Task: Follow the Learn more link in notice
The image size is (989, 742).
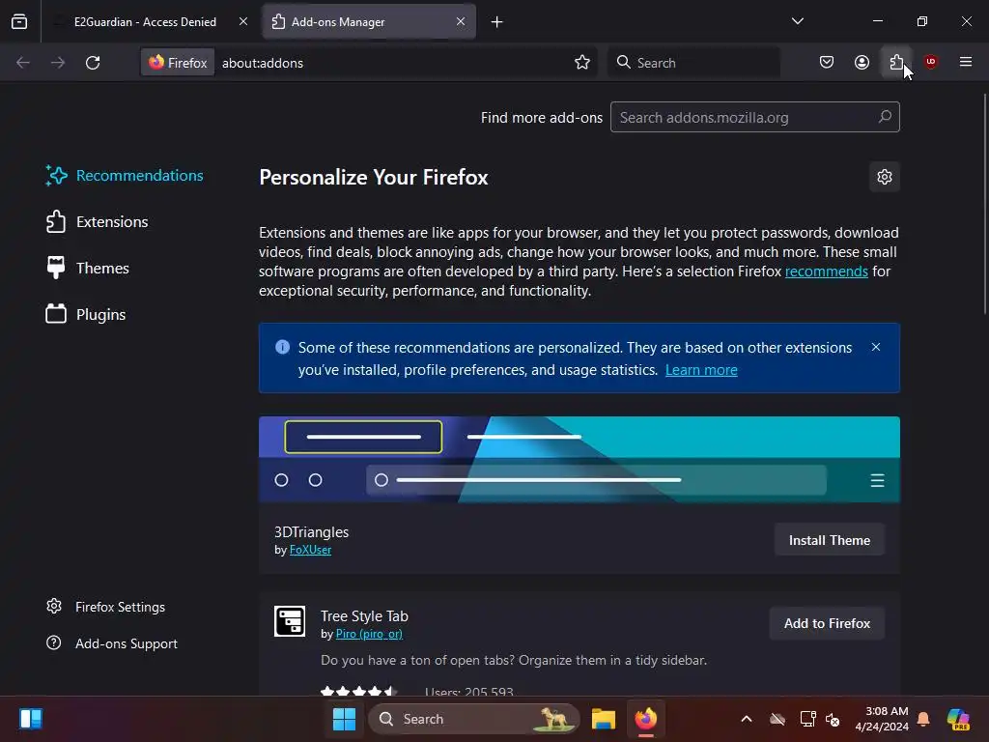Action: [x=701, y=370]
